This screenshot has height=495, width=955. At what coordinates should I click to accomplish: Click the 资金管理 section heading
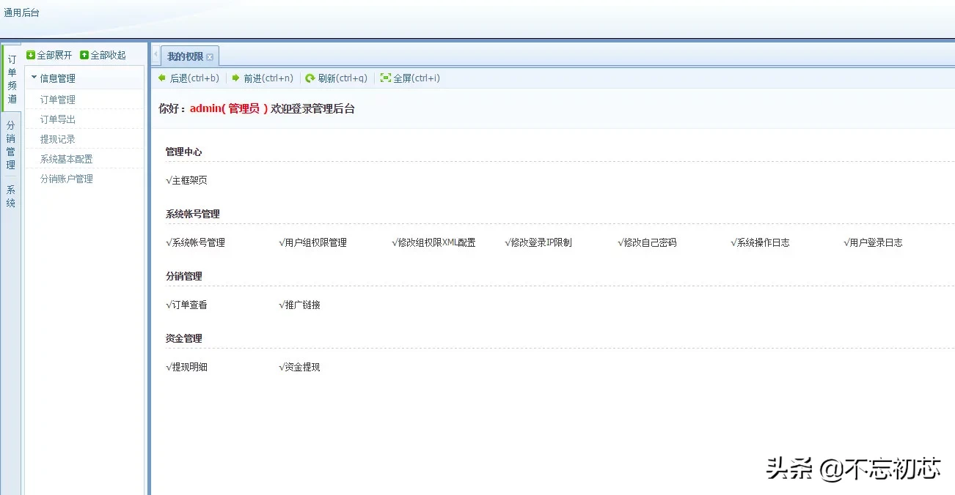click(x=183, y=338)
